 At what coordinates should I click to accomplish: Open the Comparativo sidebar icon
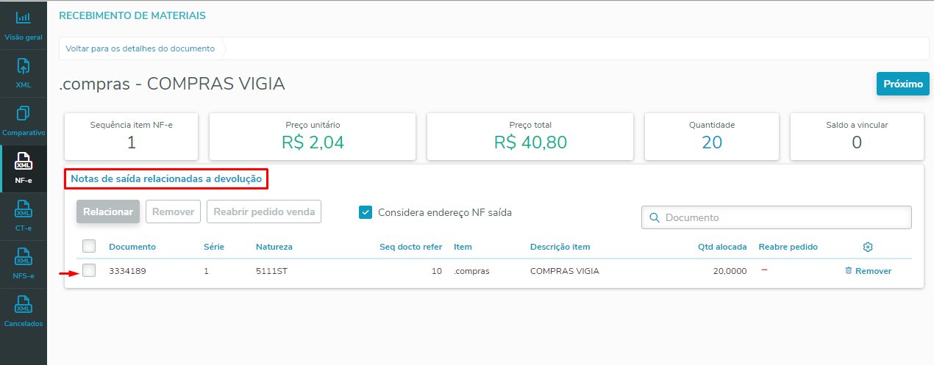coord(24,114)
